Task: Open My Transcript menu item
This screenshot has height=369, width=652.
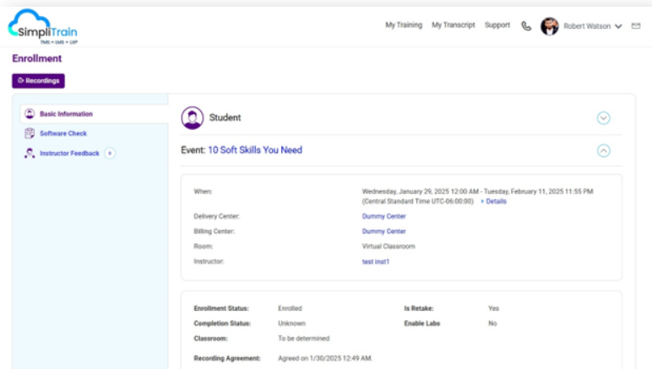Action: tap(454, 25)
